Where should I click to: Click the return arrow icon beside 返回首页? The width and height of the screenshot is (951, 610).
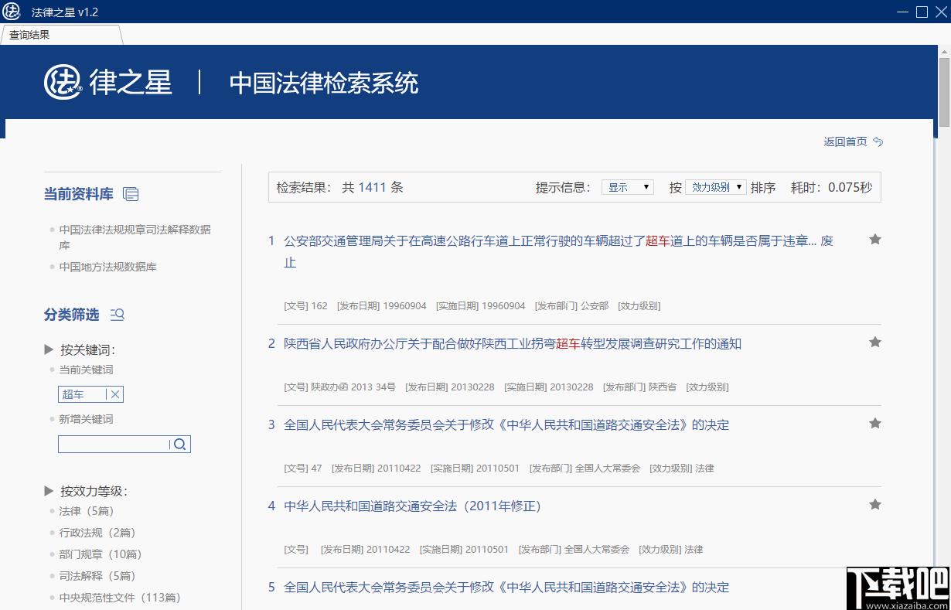coord(878,141)
